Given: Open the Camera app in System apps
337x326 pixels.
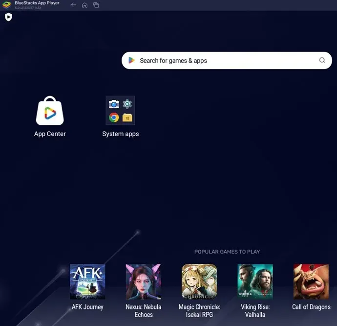Looking at the screenshot, I should [x=114, y=104].
